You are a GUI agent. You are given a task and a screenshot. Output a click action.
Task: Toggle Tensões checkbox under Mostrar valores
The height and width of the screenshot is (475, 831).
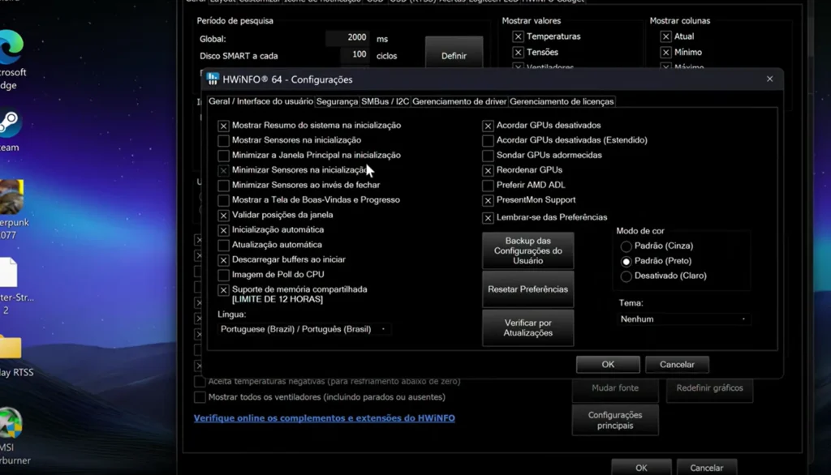coord(518,53)
